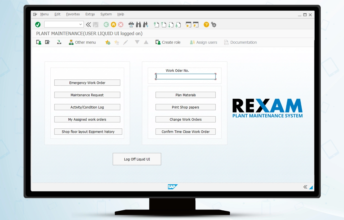Image resolution: width=344 pixels, height=220 pixels.
Task: Click the Create role button
Action: pos(168,42)
